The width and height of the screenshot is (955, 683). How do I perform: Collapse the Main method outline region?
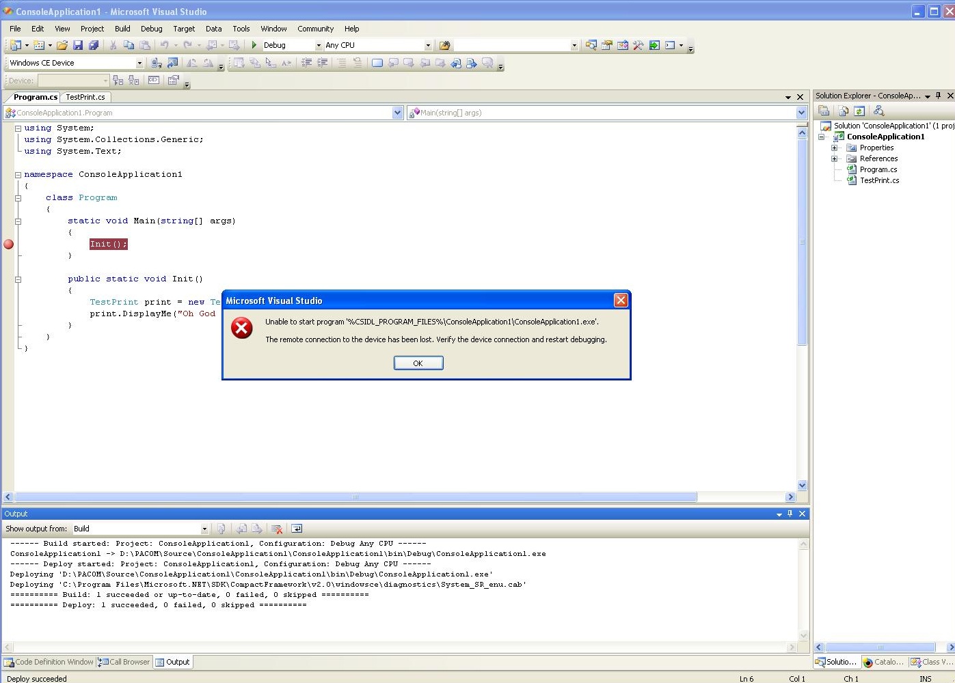click(18, 221)
